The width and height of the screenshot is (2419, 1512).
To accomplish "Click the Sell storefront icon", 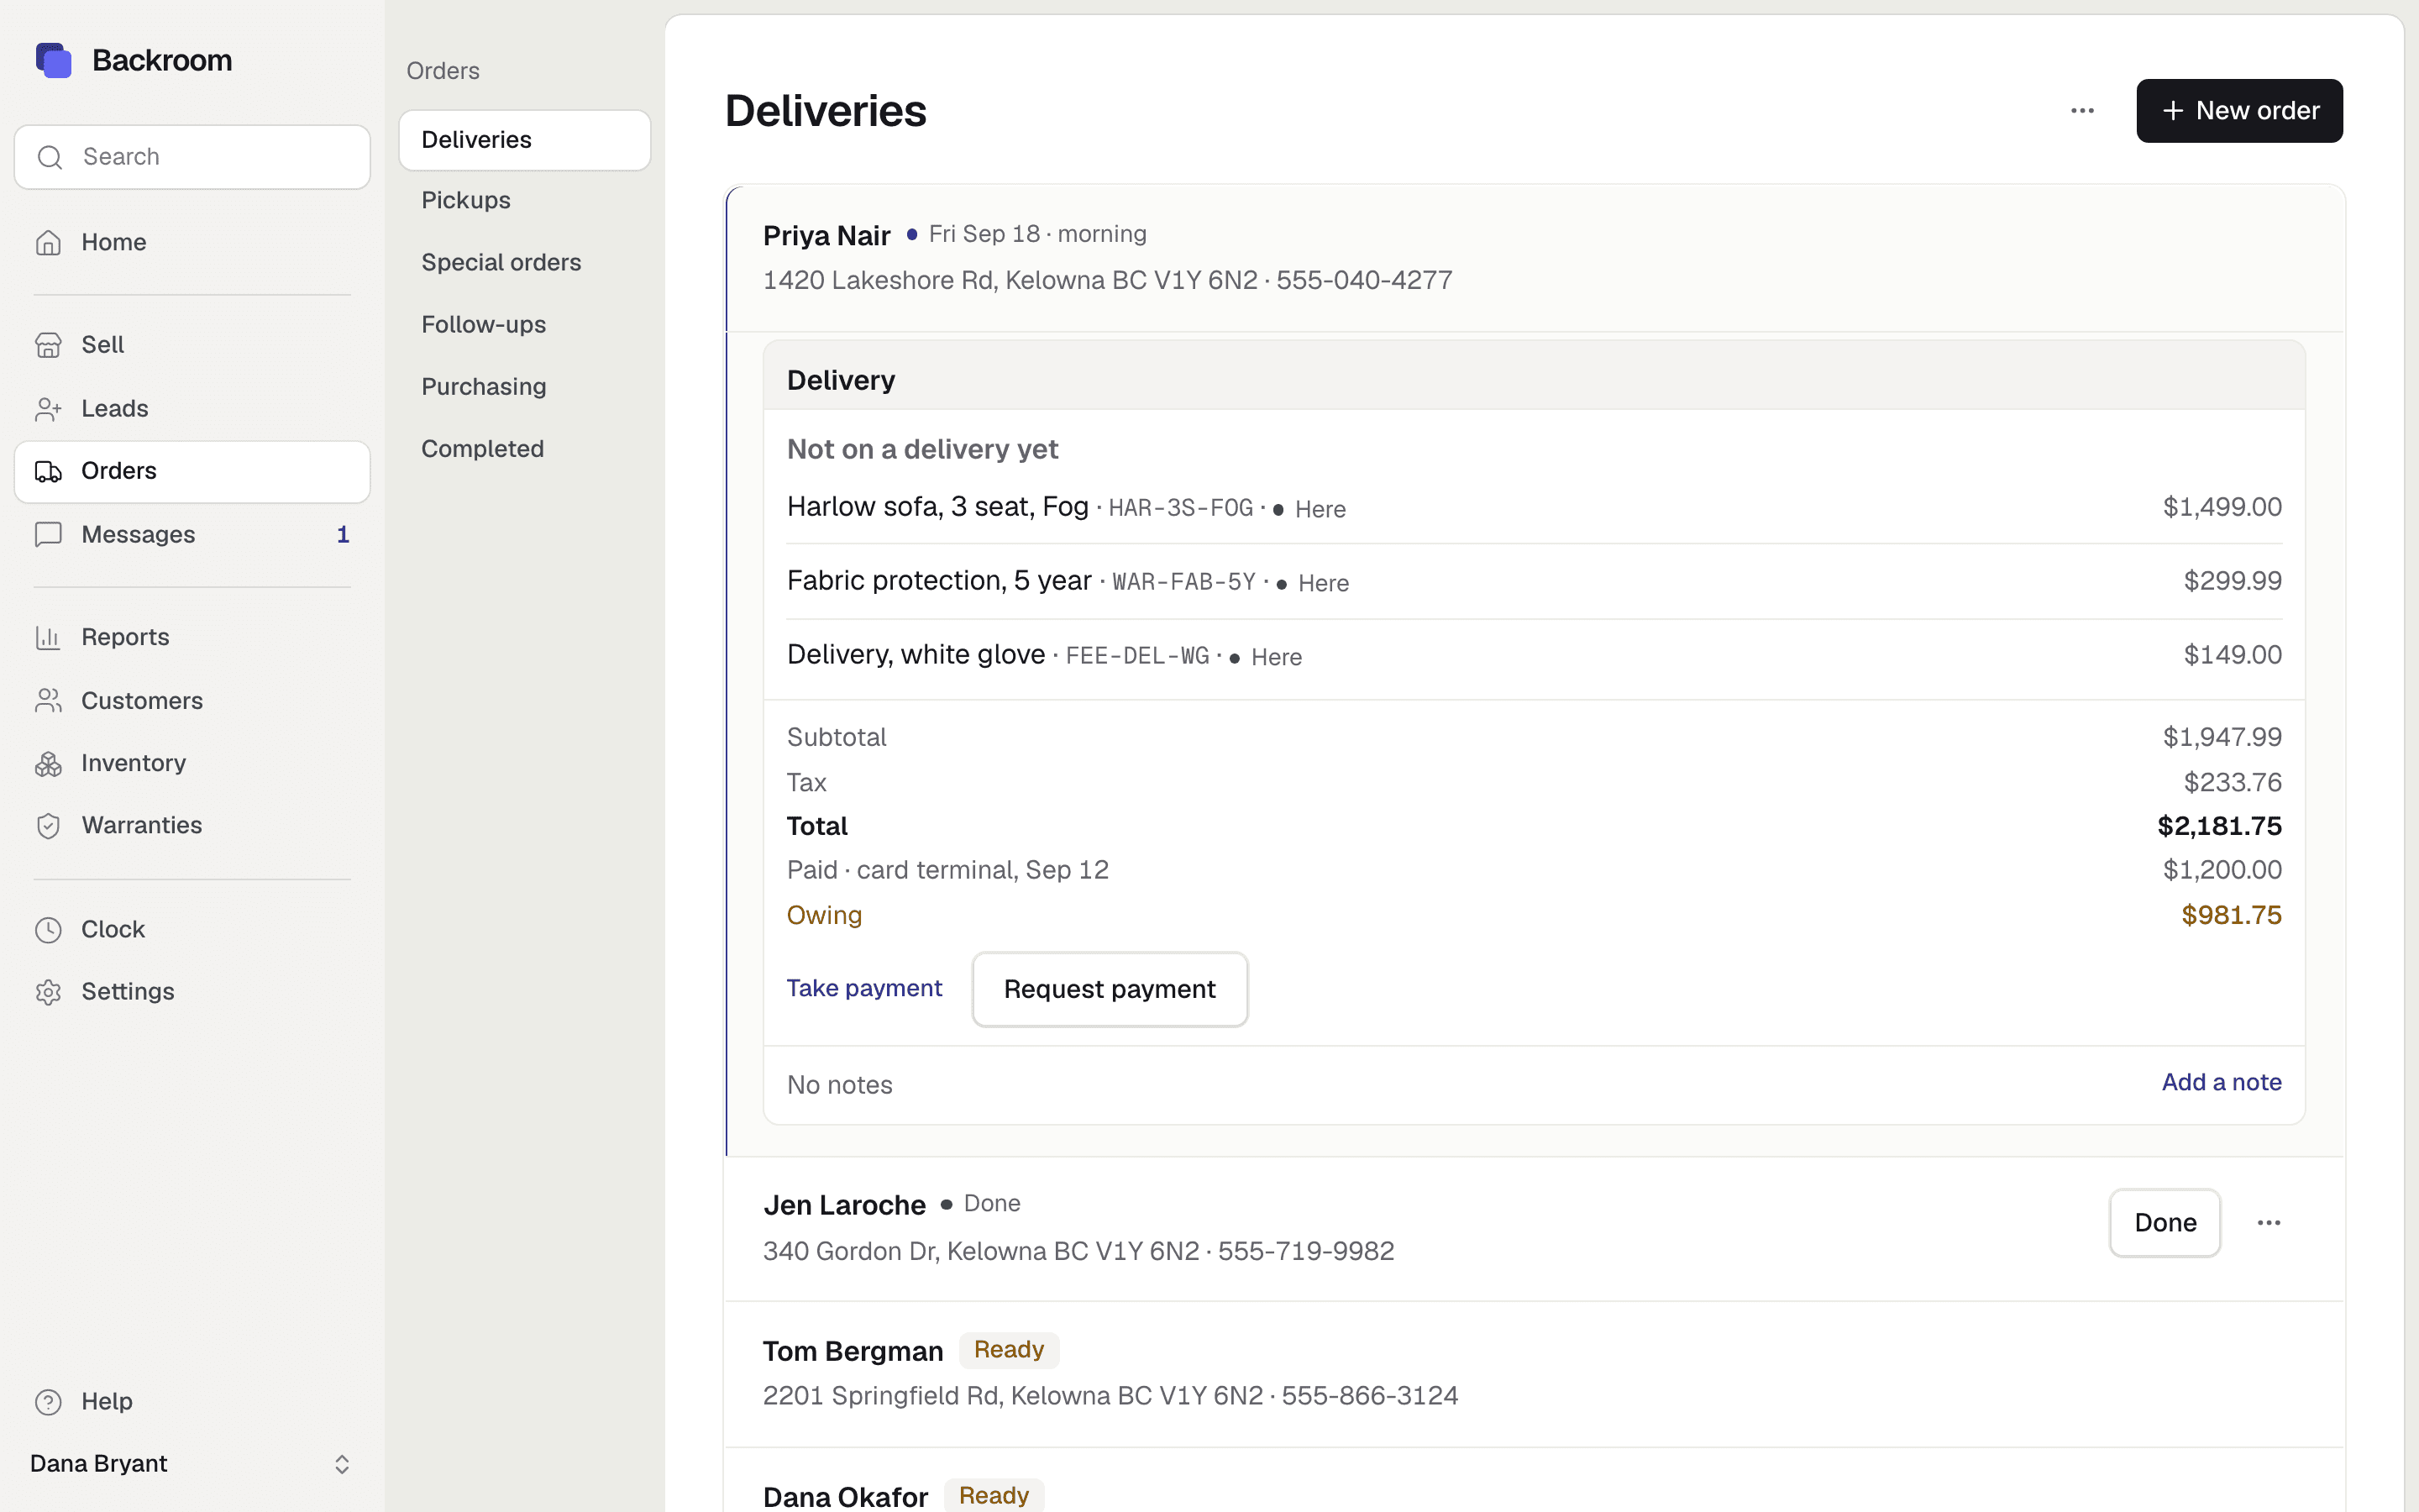I will [x=48, y=345].
